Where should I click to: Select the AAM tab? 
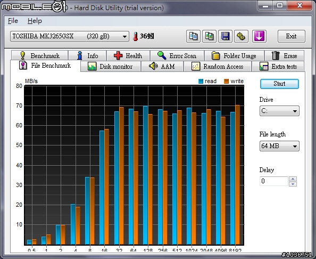point(162,67)
